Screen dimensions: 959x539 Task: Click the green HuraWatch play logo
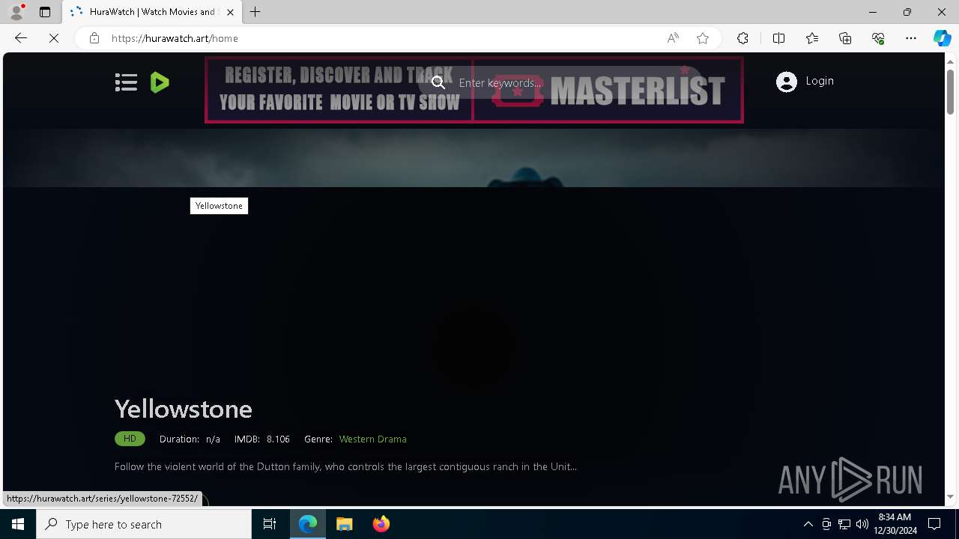click(160, 82)
